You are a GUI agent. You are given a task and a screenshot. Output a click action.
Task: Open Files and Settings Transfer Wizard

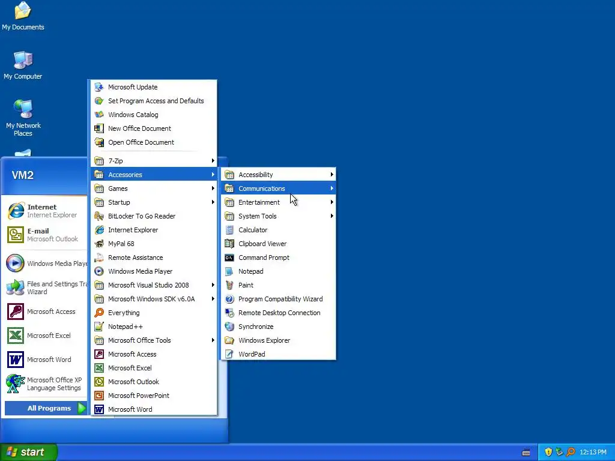pyautogui.click(x=46, y=288)
